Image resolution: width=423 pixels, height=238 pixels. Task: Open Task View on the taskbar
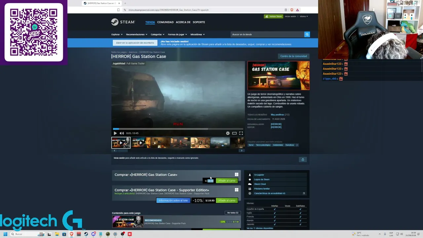click(50, 234)
